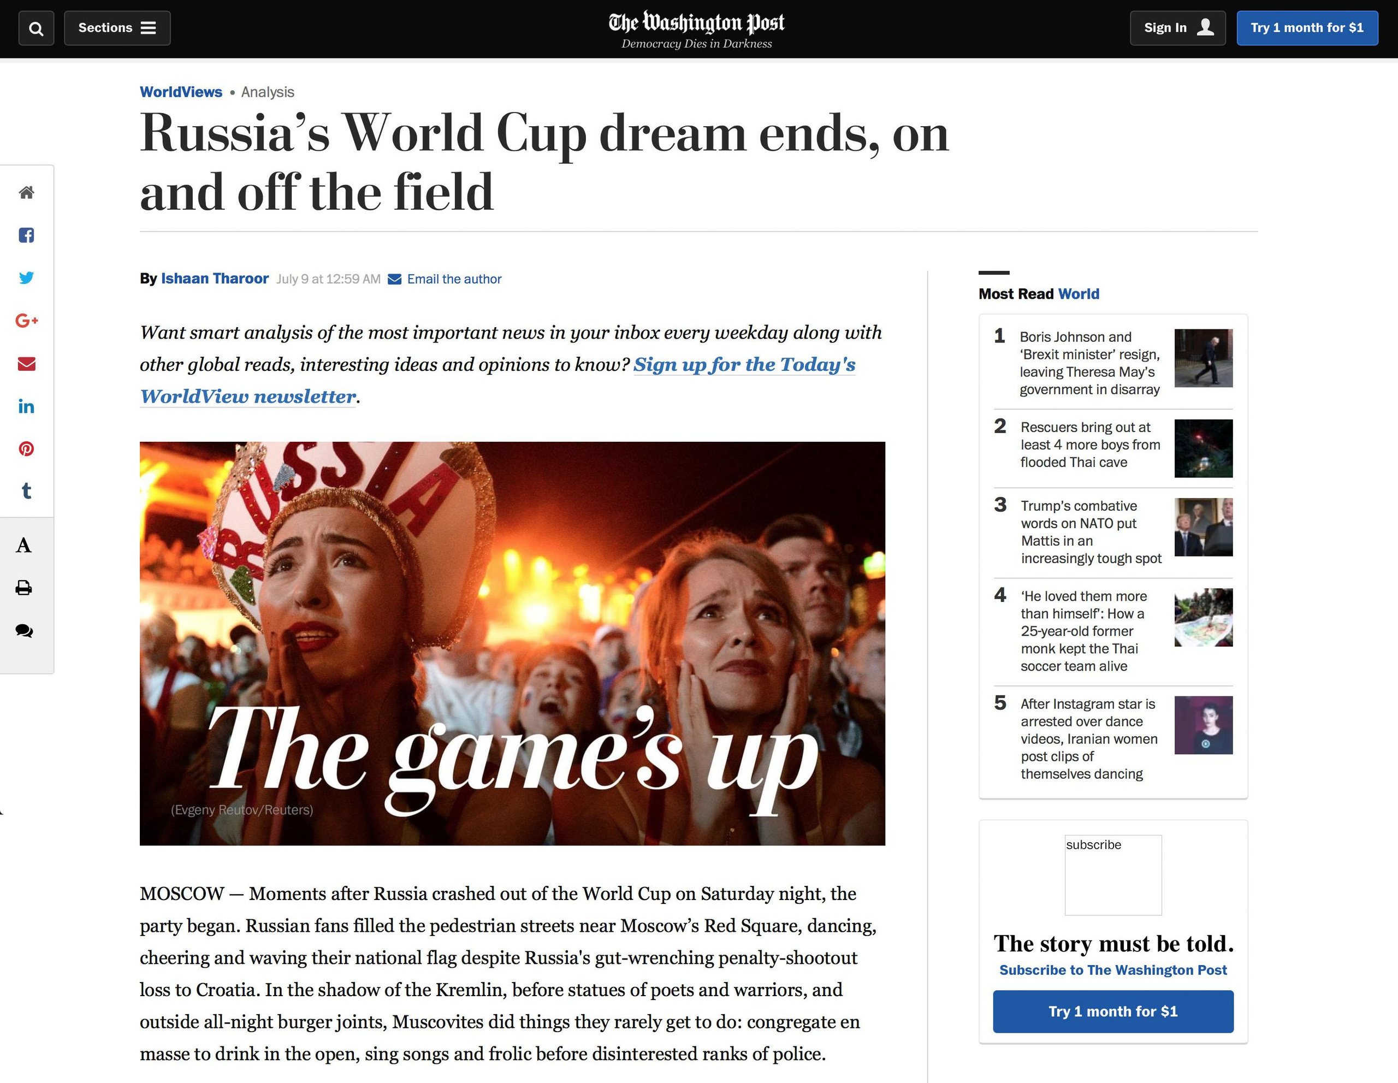
Task: Open Sign In account button
Action: [x=1177, y=28]
